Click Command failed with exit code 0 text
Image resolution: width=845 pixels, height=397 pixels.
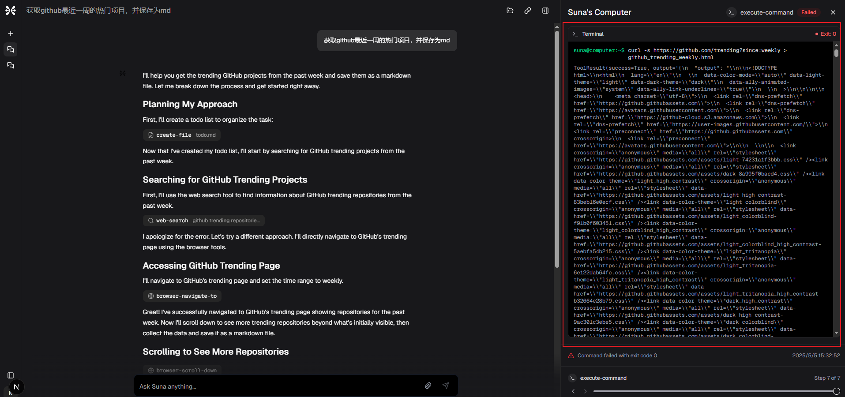pos(617,356)
